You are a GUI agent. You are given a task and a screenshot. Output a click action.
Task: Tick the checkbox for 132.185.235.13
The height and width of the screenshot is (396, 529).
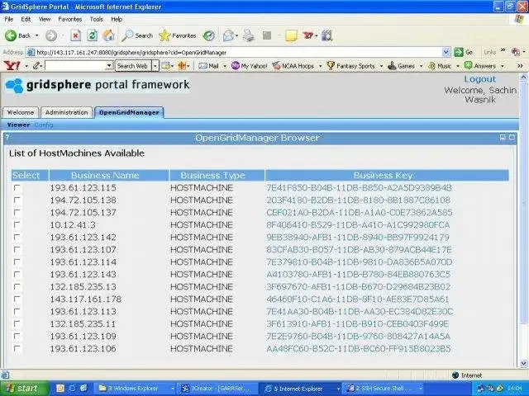17,286
